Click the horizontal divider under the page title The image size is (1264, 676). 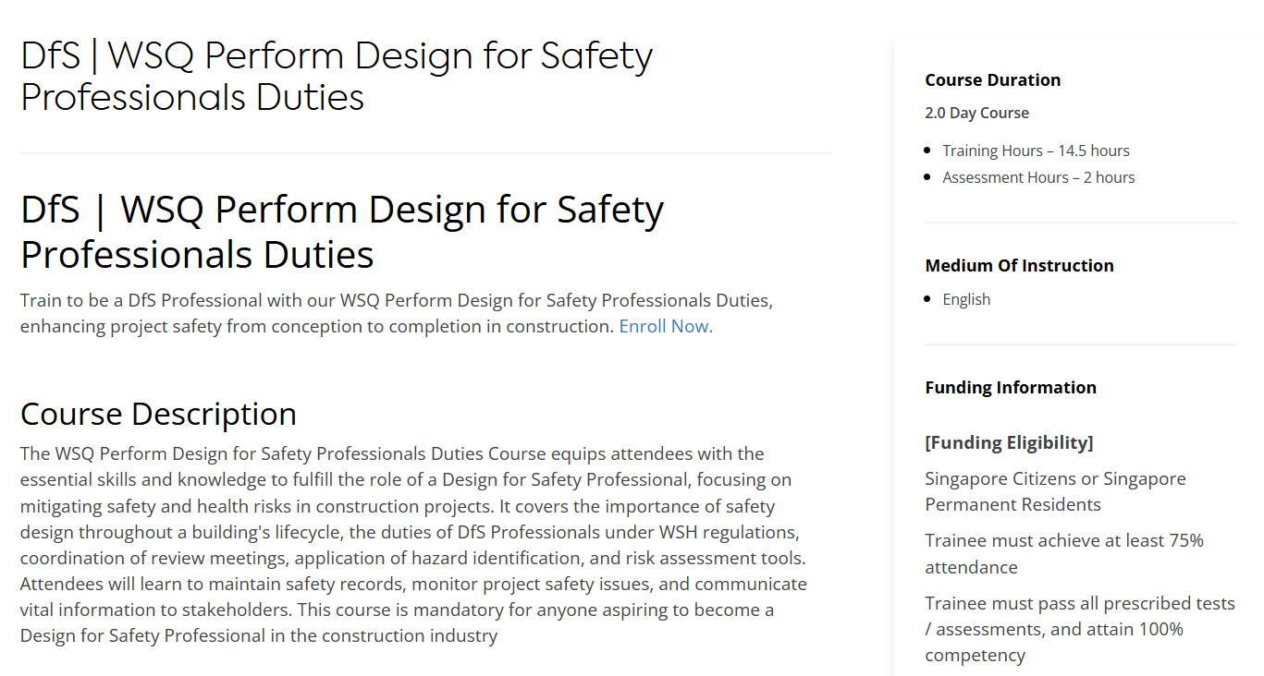click(425, 153)
